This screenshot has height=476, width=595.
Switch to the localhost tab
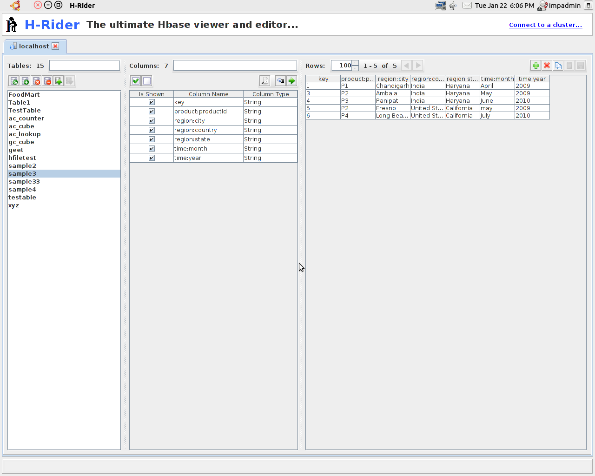pyautogui.click(x=34, y=46)
